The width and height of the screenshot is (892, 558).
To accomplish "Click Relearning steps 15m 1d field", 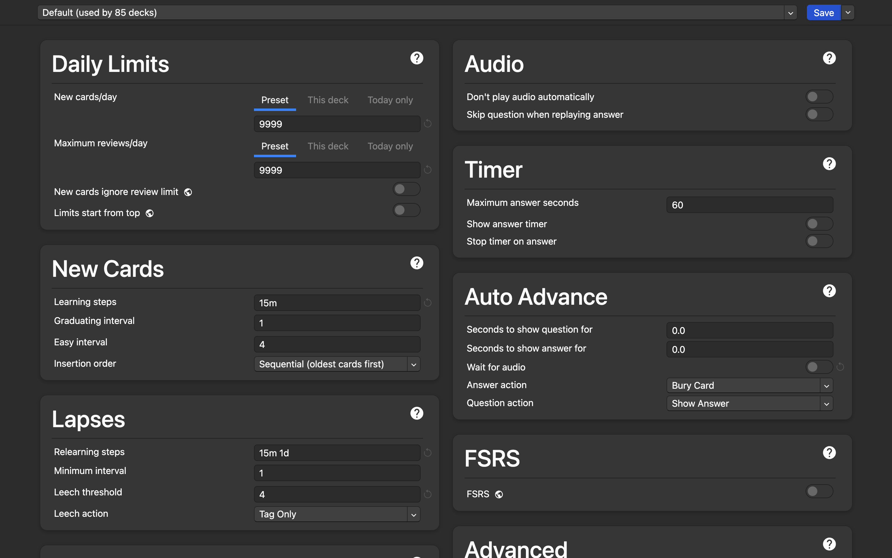I will [x=337, y=453].
